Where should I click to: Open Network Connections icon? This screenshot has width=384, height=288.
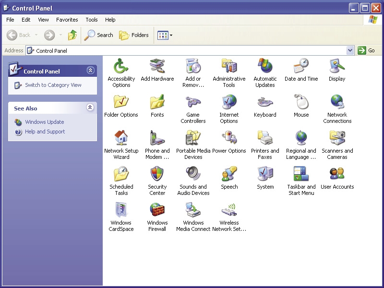(337, 102)
